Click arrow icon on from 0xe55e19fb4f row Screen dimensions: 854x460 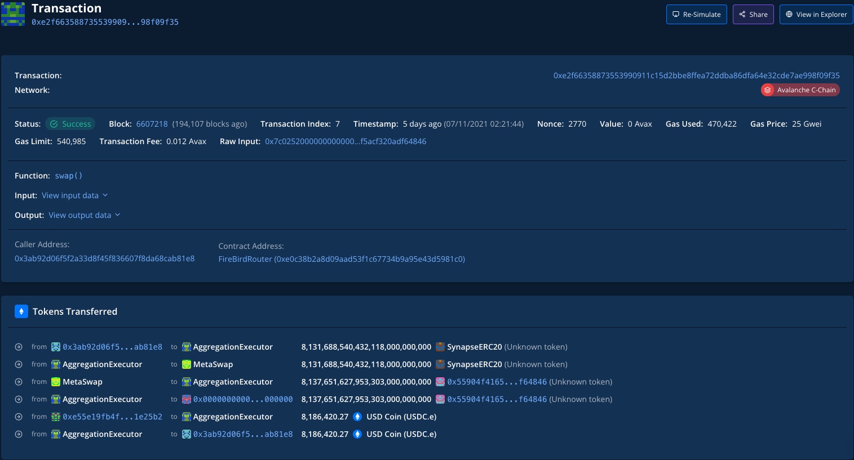click(x=19, y=417)
